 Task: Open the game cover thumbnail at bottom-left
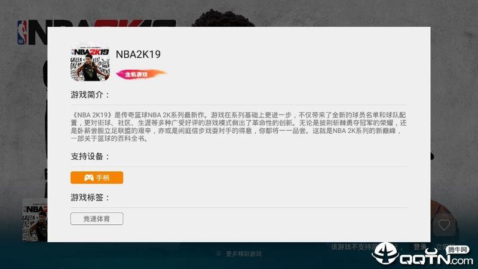[x=35, y=221]
